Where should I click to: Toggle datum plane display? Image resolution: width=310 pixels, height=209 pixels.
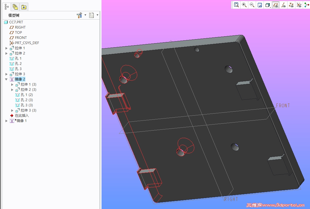pyautogui.click(x=276, y=5)
